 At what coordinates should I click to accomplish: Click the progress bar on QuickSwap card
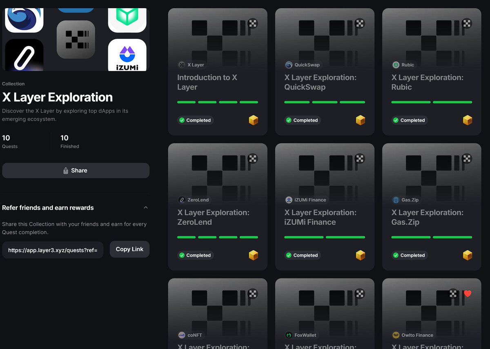point(325,102)
